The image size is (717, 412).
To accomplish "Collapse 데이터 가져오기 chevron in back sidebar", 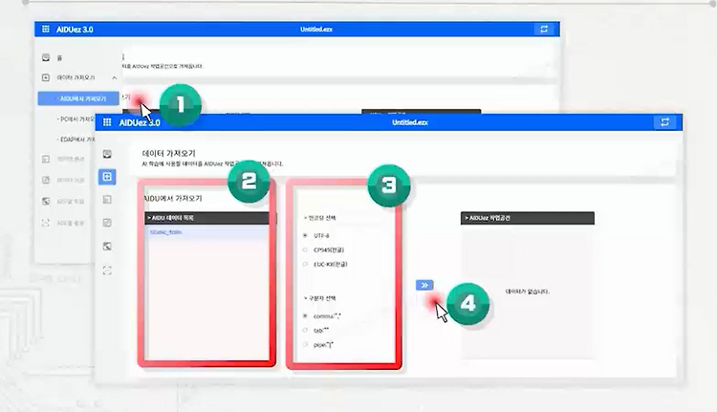I will (x=115, y=78).
